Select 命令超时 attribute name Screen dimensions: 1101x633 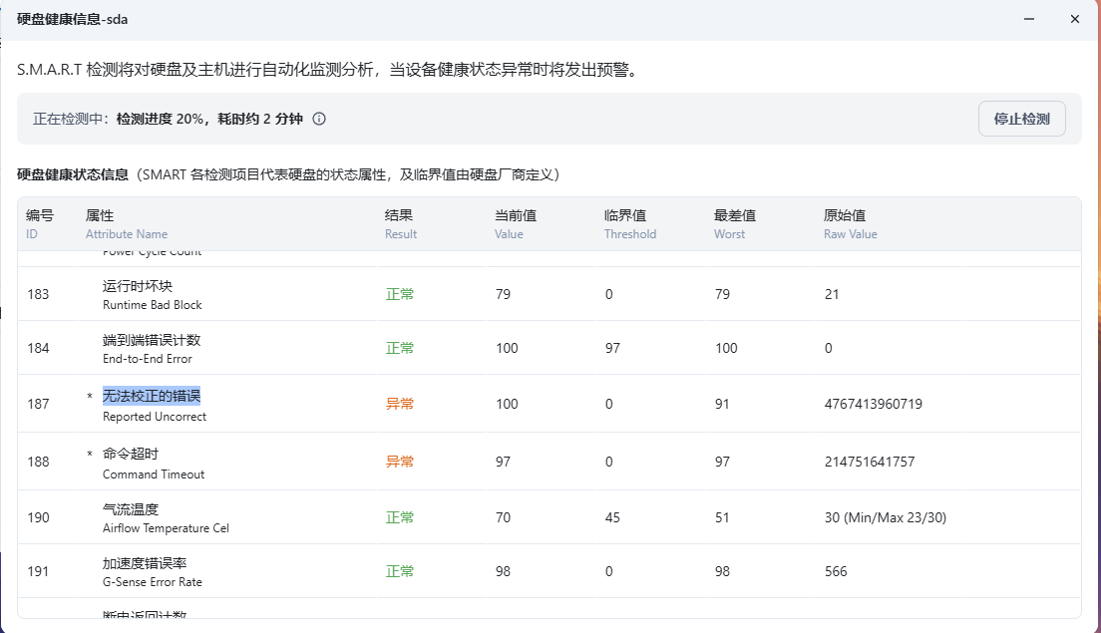tap(131, 454)
